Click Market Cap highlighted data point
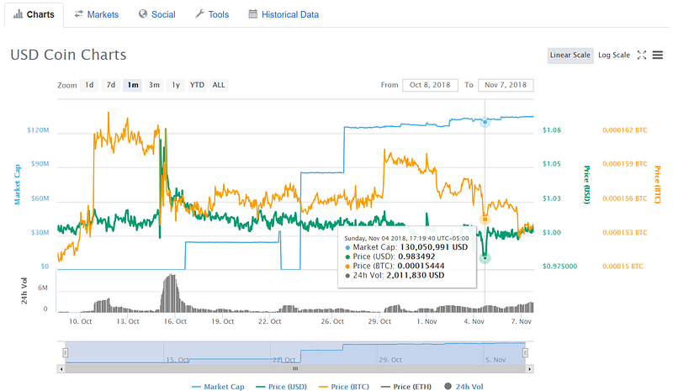This screenshot has height=391, width=673. point(485,122)
